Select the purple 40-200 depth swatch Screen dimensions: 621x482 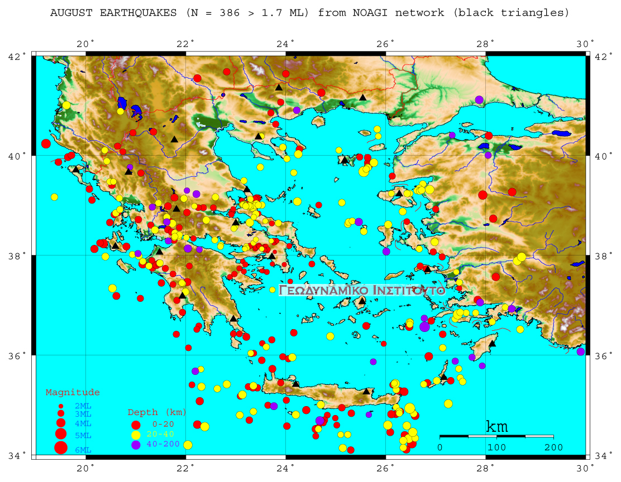136,445
